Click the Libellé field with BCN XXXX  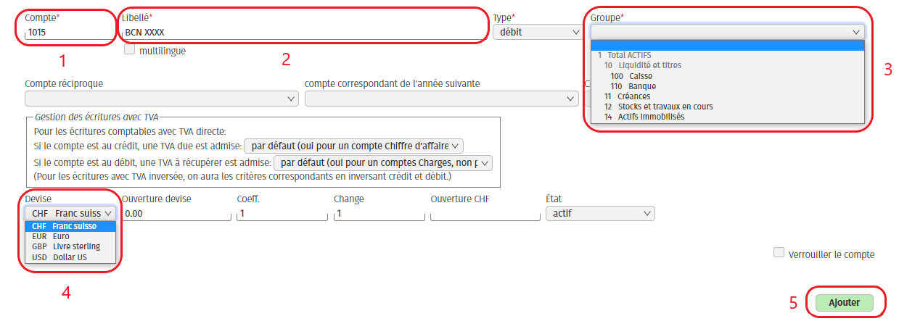coord(303,33)
